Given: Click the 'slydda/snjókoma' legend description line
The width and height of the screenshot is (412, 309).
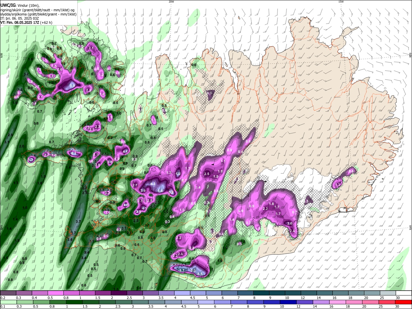Looking at the screenshot, I should pyautogui.click(x=38, y=14).
